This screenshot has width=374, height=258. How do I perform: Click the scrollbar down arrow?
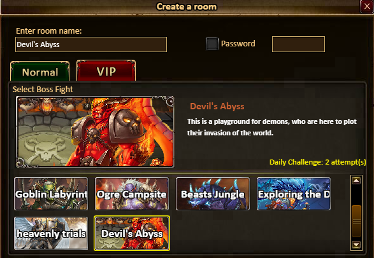point(356,245)
